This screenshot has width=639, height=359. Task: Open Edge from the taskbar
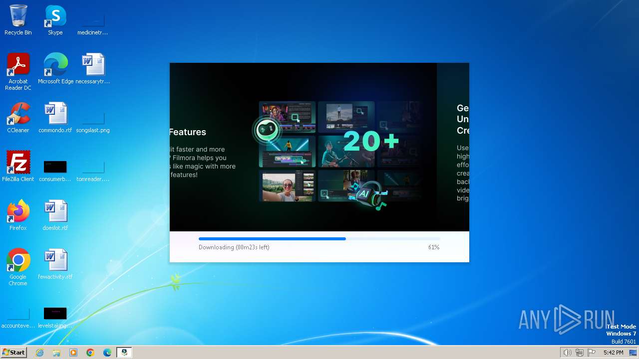click(107, 353)
